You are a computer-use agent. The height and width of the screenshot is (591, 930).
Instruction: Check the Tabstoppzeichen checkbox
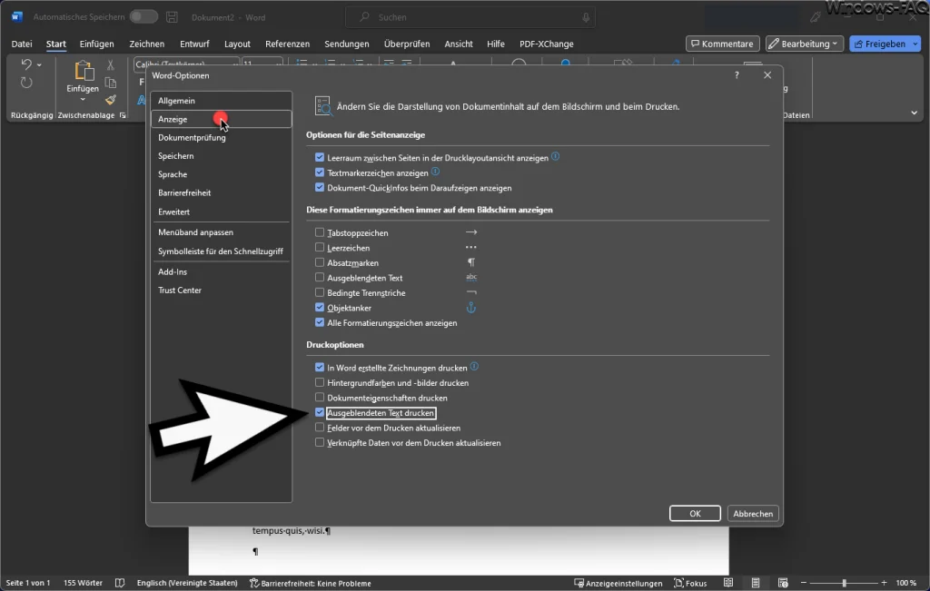click(x=320, y=232)
